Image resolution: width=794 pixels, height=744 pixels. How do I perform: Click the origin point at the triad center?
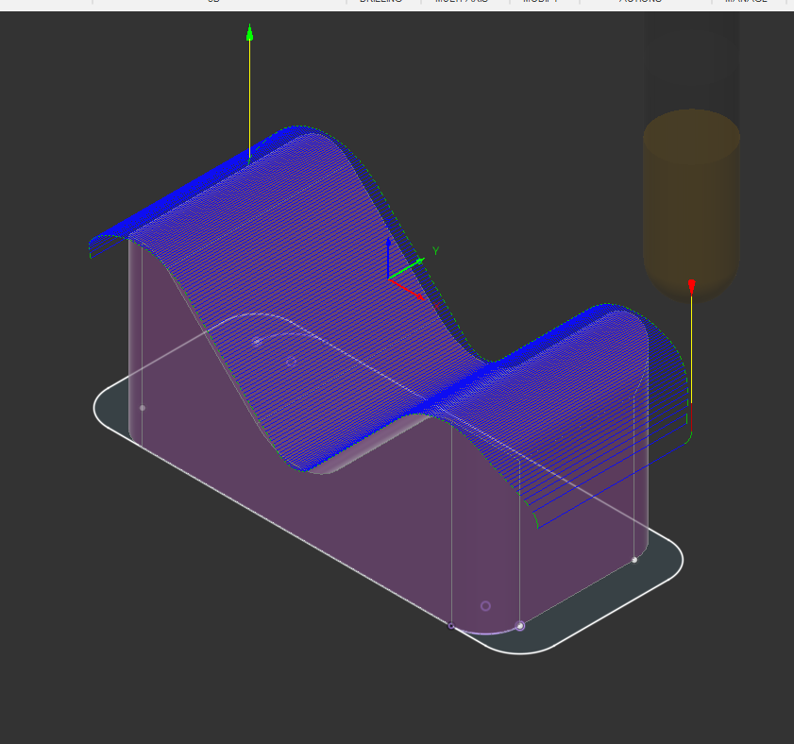(x=388, y=279)
